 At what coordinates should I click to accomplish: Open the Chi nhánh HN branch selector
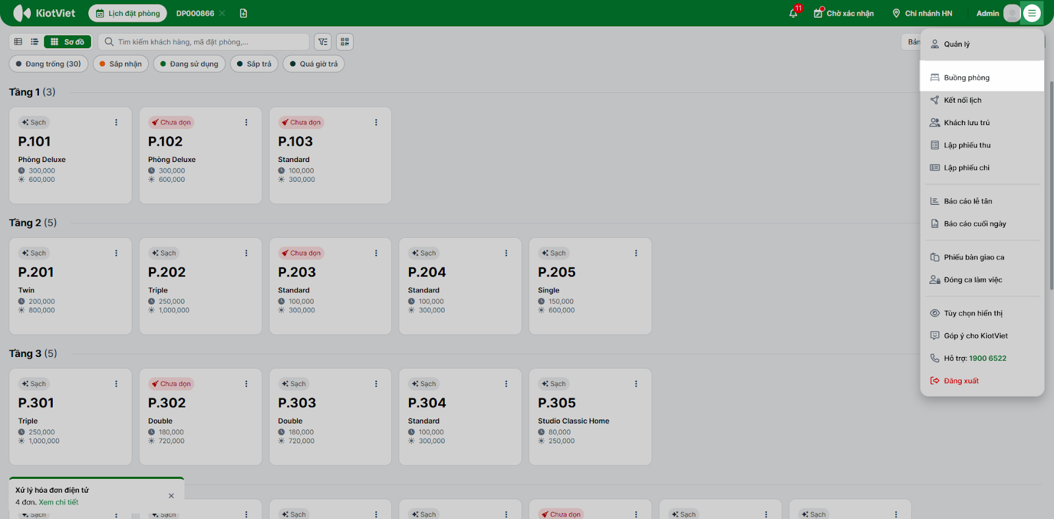[922, 13]
